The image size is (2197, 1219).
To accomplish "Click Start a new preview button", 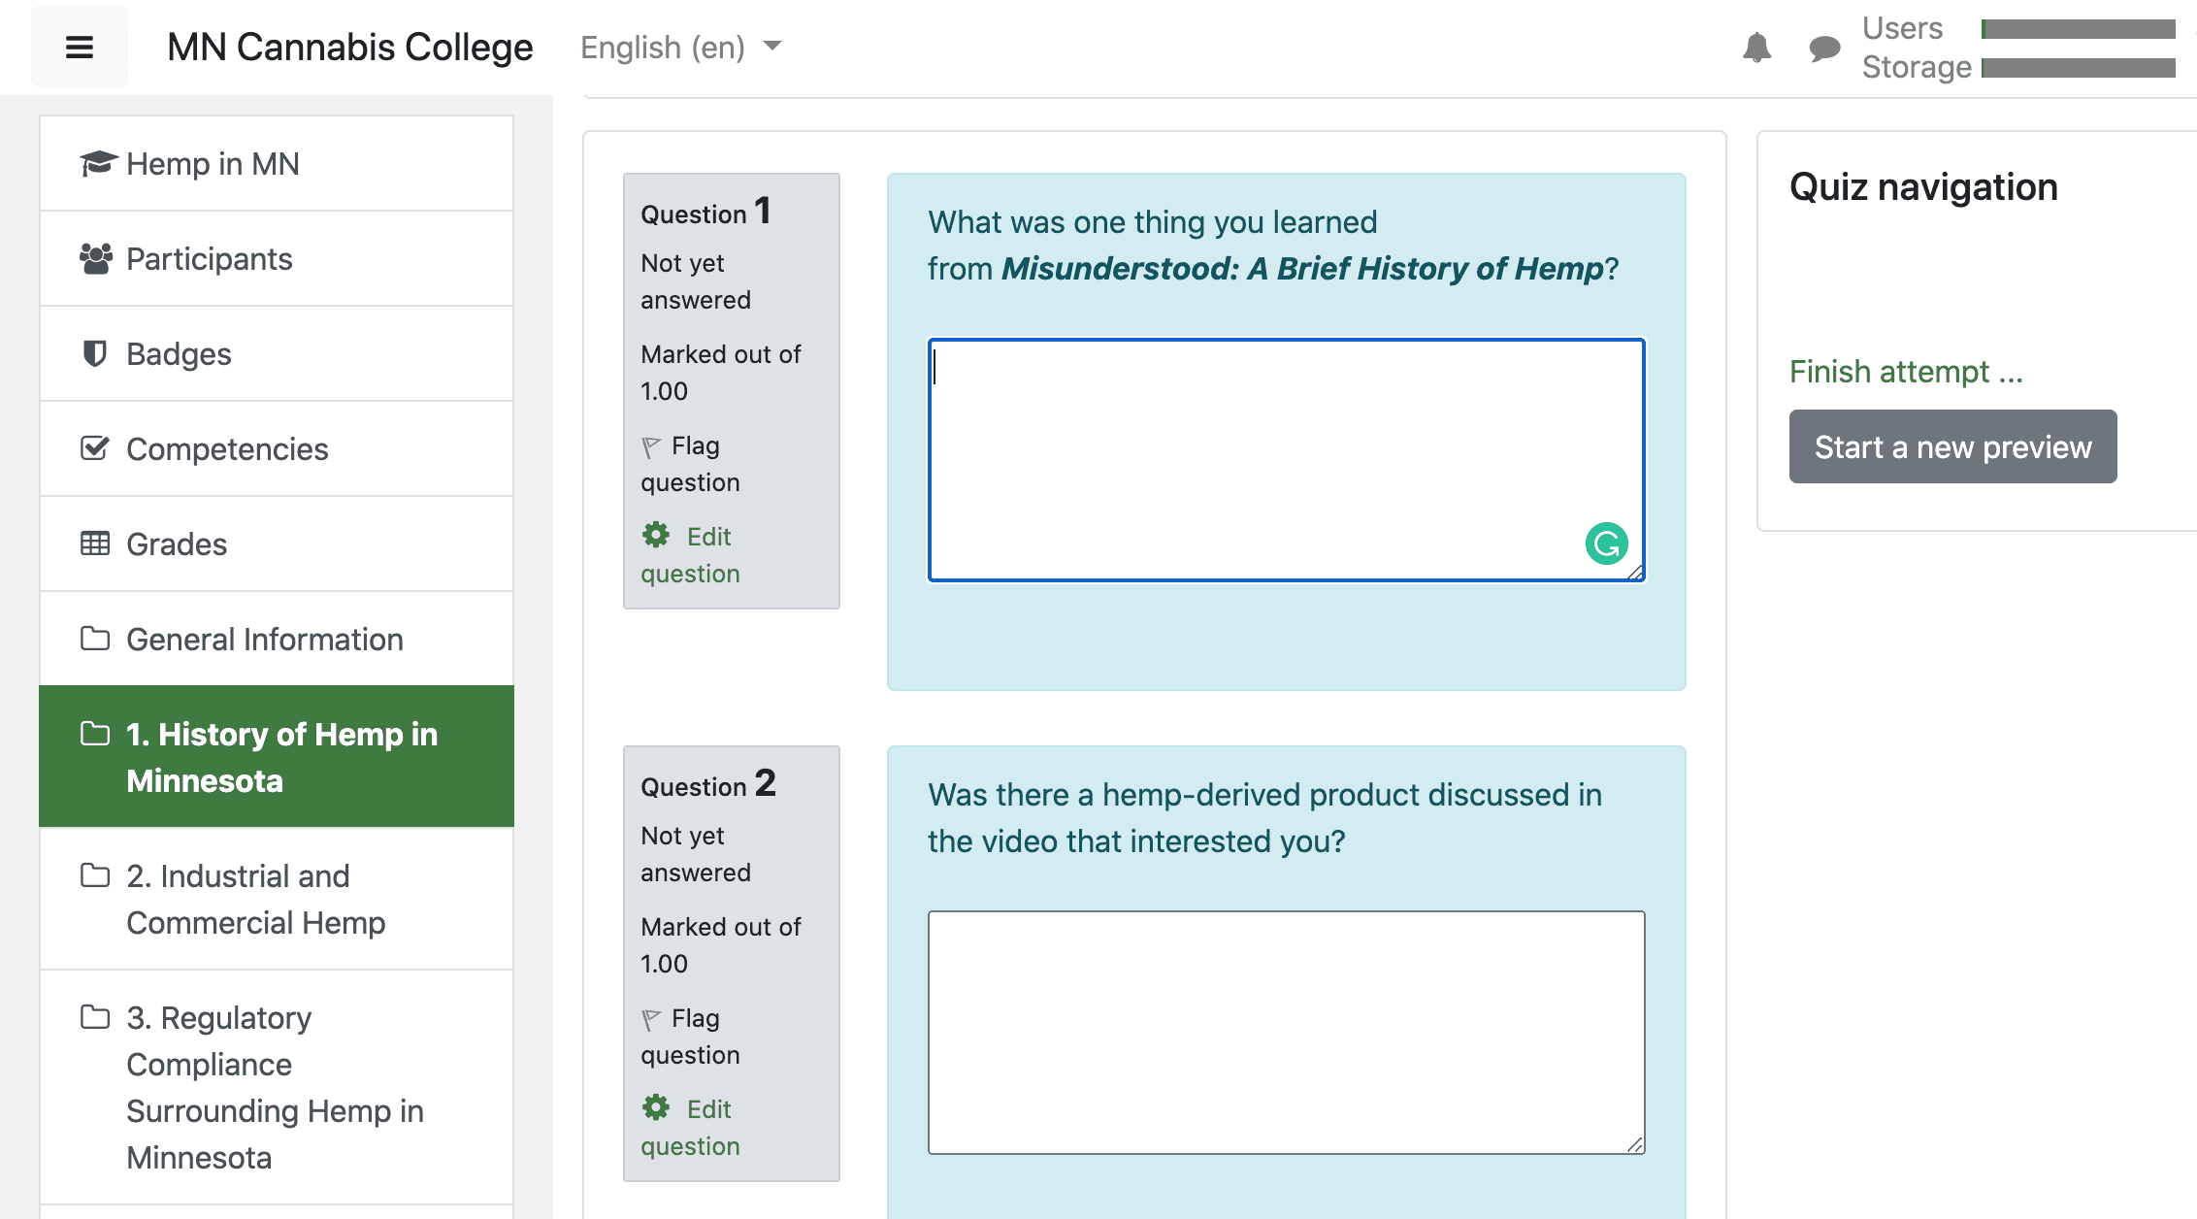I will (1952, 446).
